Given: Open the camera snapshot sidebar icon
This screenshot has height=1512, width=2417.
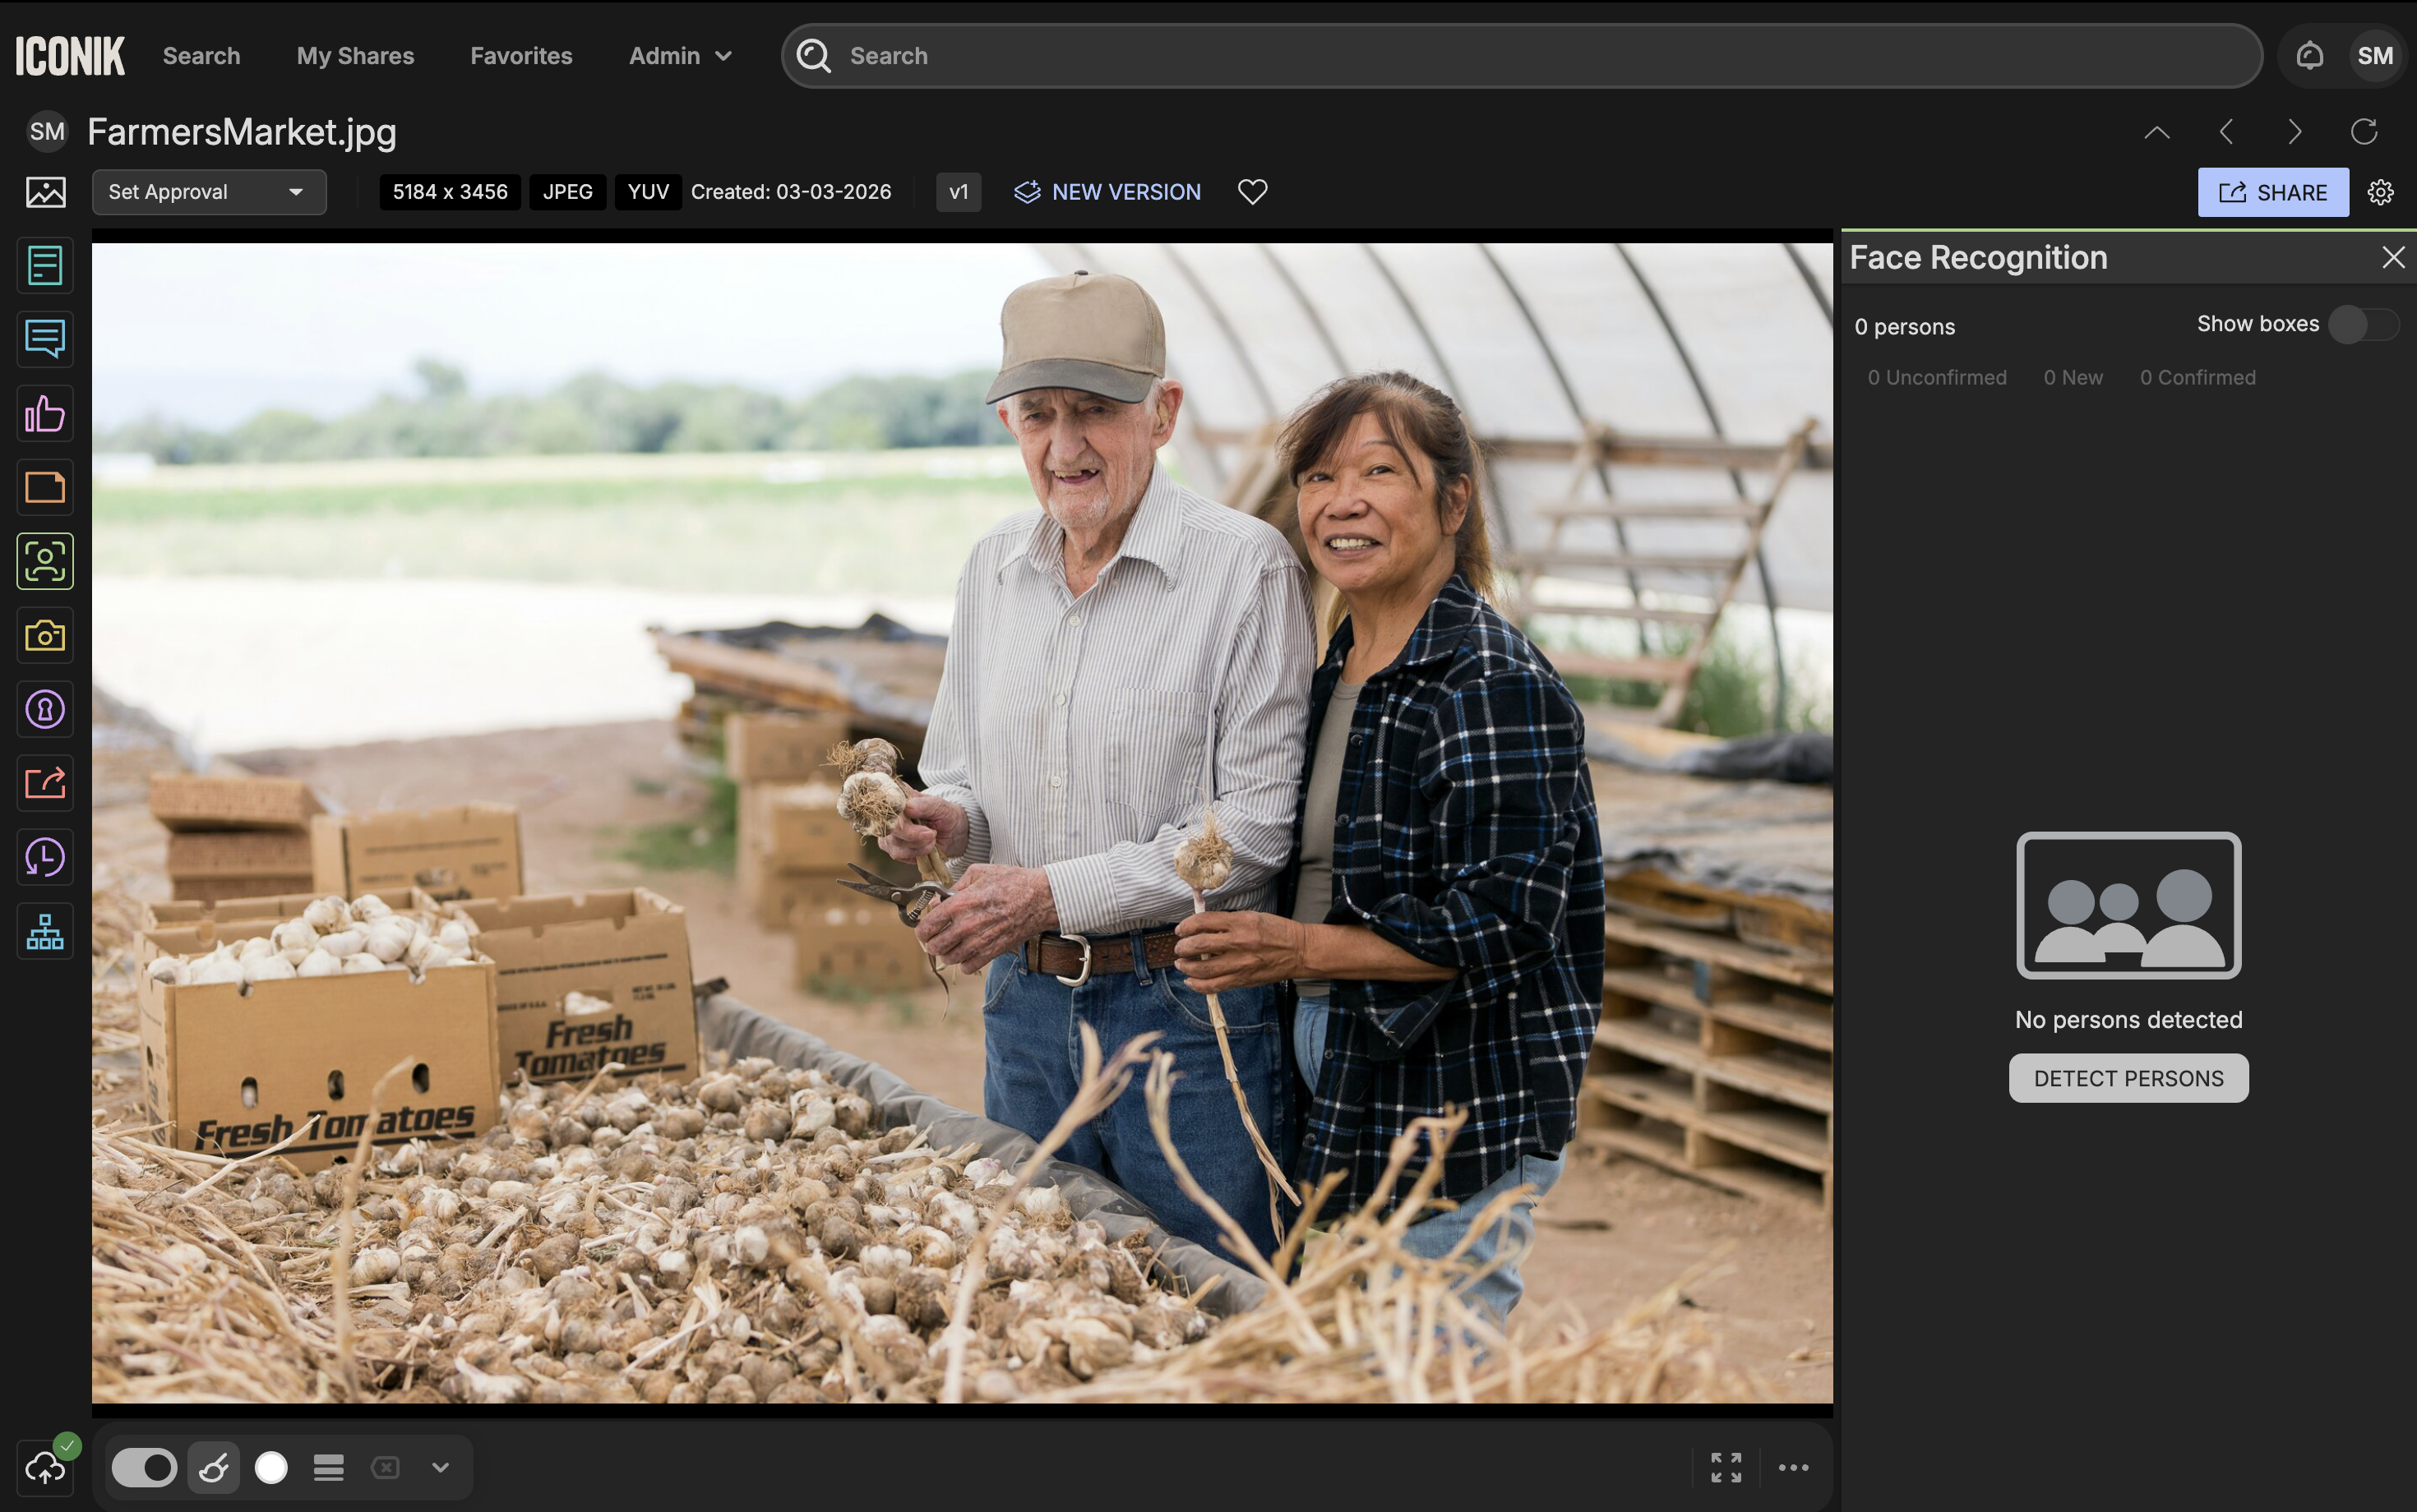Looking at the screenshot, I should (x=45, y=635).
